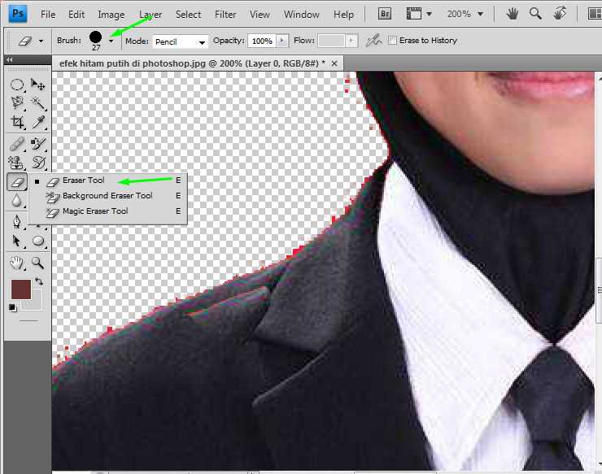Screen dimensions: 602x474
Task: Select the Hand tool in toolbox
Action: pyautogui.click(x=16, y=263)
